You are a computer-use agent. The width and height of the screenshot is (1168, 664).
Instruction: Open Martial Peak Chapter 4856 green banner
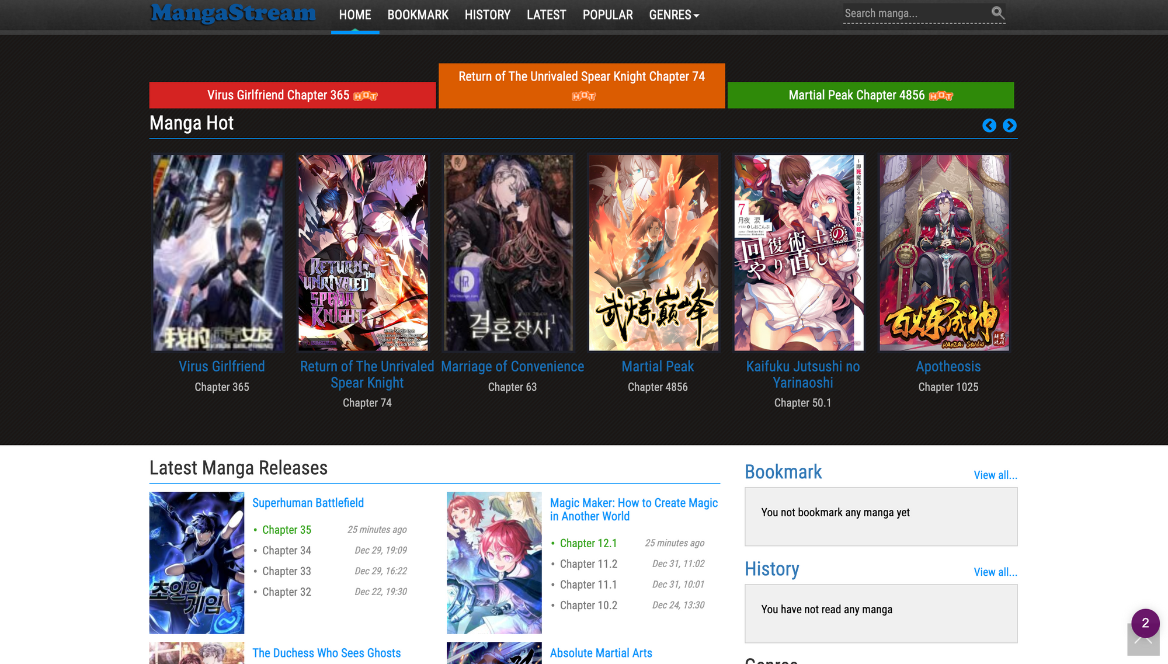pyautogui.click(x=871, y=95)
